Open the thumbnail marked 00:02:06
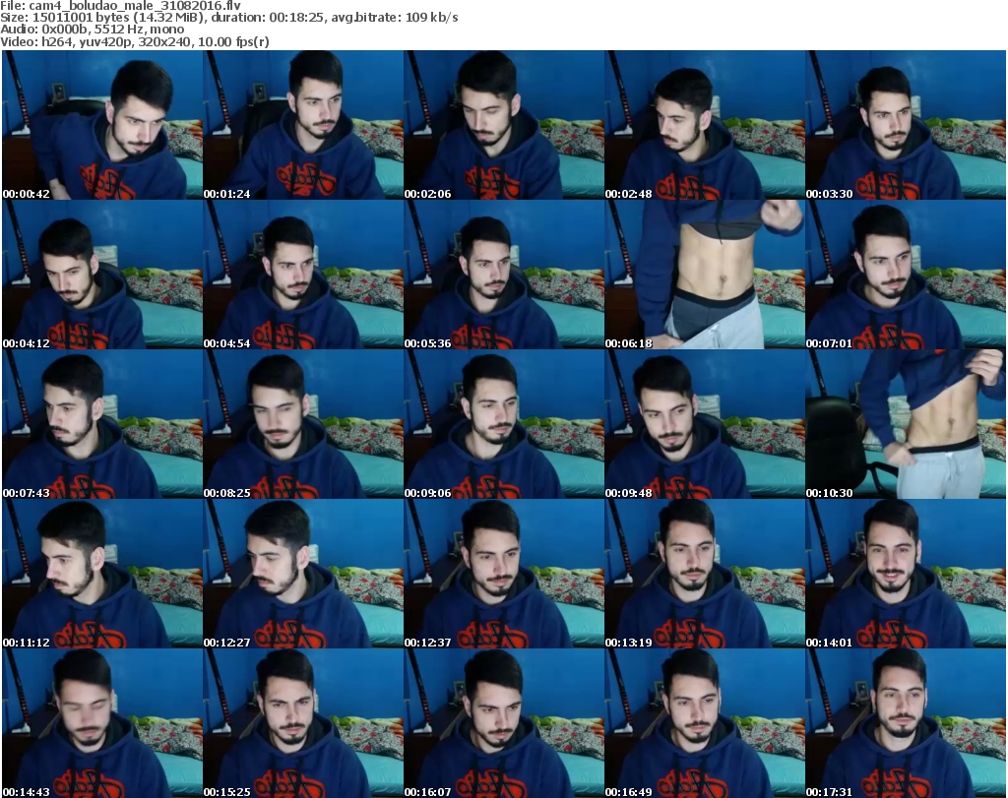This screenshot has height=798, width=1008. coord(504,125)
